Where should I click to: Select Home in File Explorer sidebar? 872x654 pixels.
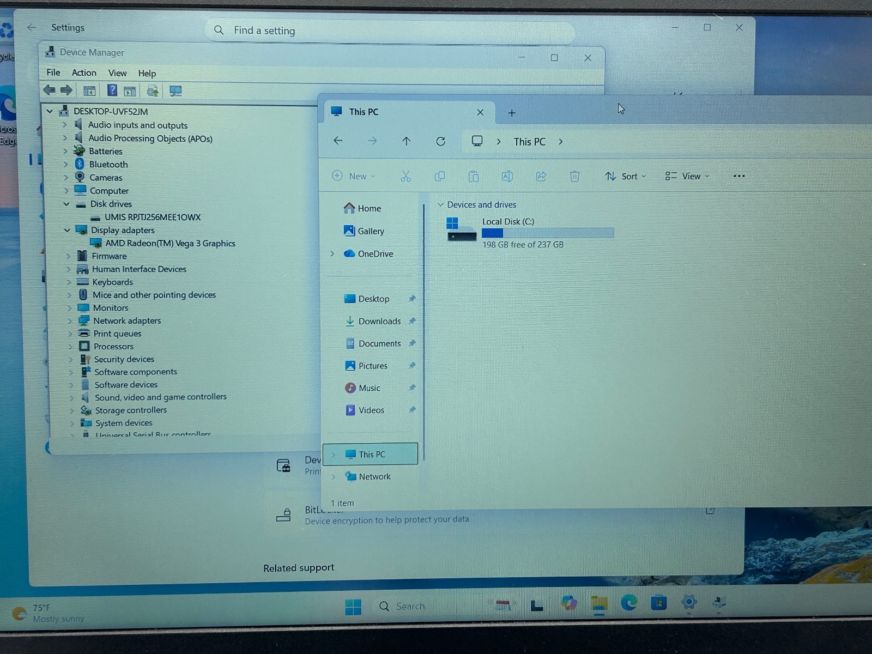(x=362, y=208)
